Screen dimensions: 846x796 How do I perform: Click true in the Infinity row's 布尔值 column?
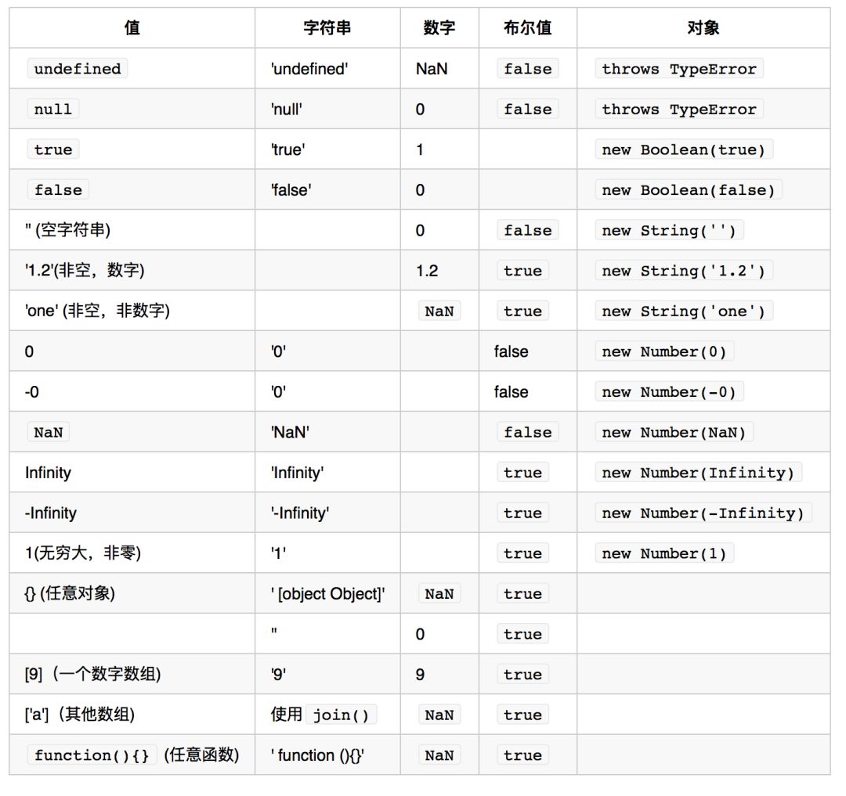click(x=522, y=473)
